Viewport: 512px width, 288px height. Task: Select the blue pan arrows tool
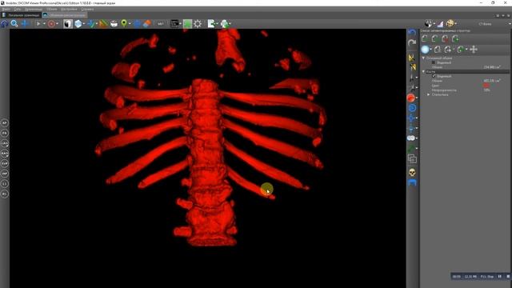(25, 23)
